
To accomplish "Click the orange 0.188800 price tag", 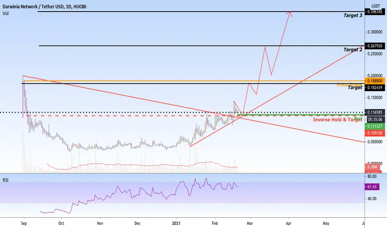I will [x=375, y=81].
